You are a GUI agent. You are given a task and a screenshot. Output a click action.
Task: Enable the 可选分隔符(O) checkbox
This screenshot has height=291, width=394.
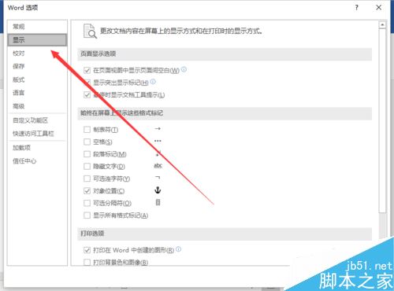(x=87, y=203)
